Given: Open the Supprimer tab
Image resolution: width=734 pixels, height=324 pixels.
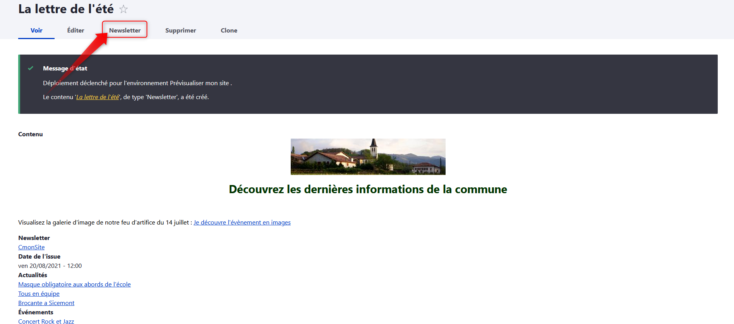Looking at the screenshot, I should point(180,30).
